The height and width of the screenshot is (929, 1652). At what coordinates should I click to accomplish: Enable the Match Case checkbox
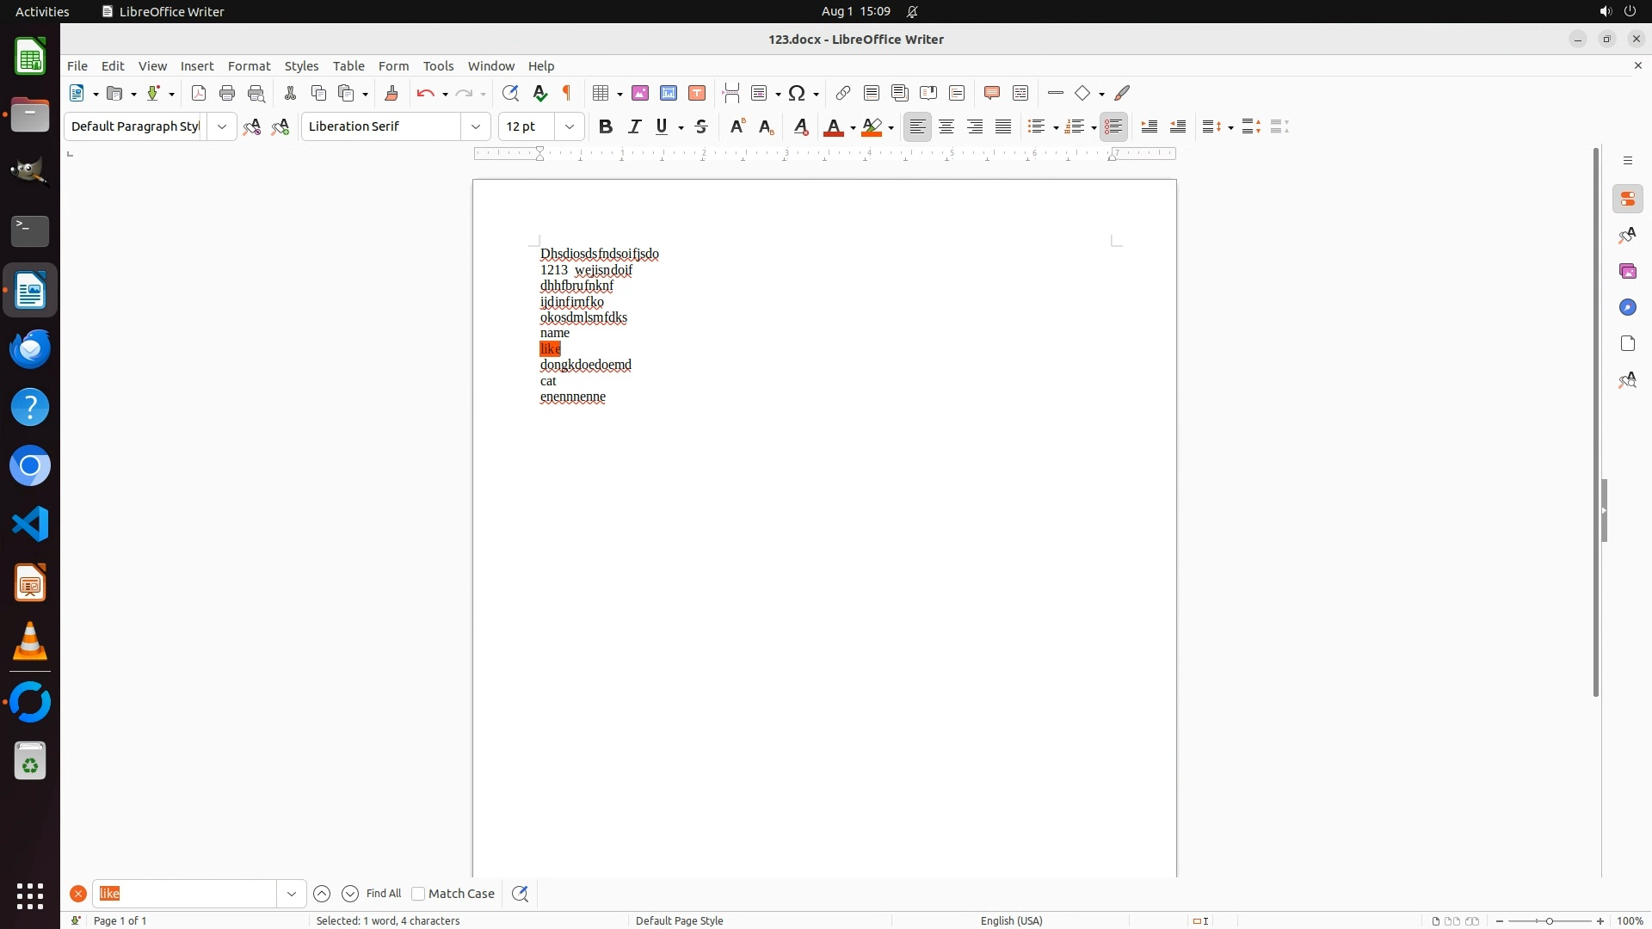[x=418, y=894]
